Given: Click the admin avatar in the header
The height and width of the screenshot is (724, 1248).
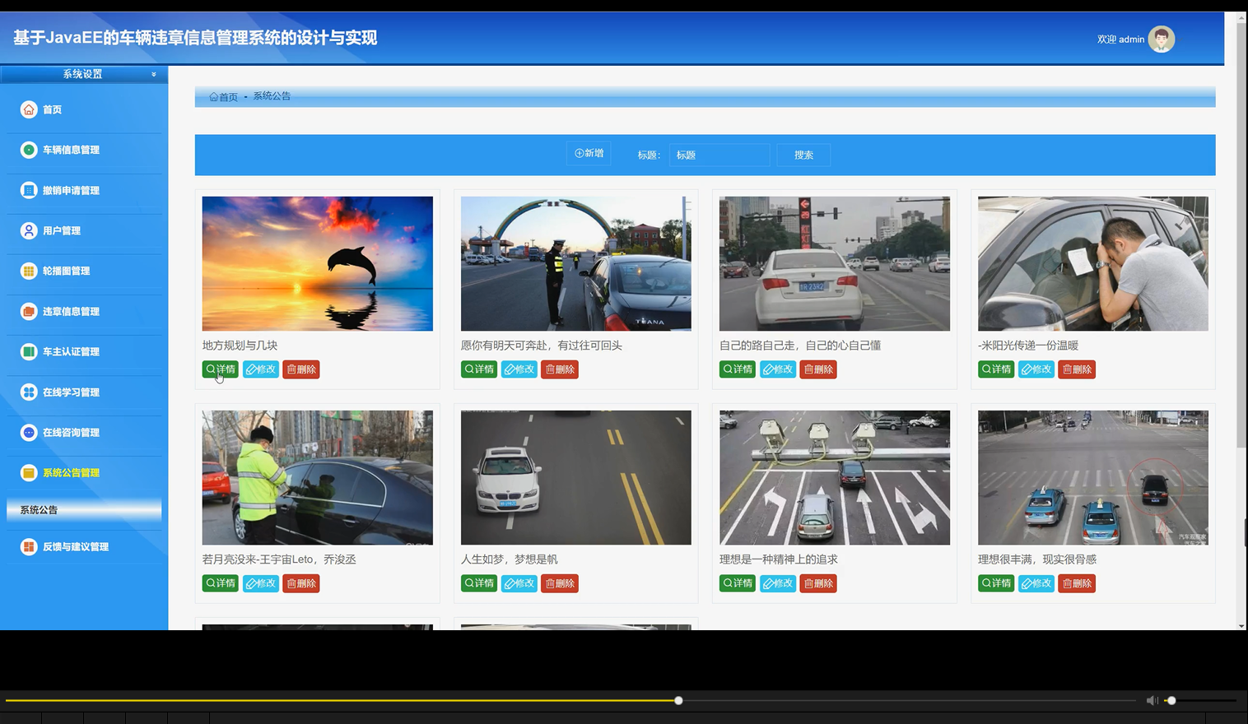Looking at the screenshot, I should [x=1162, y=39].
